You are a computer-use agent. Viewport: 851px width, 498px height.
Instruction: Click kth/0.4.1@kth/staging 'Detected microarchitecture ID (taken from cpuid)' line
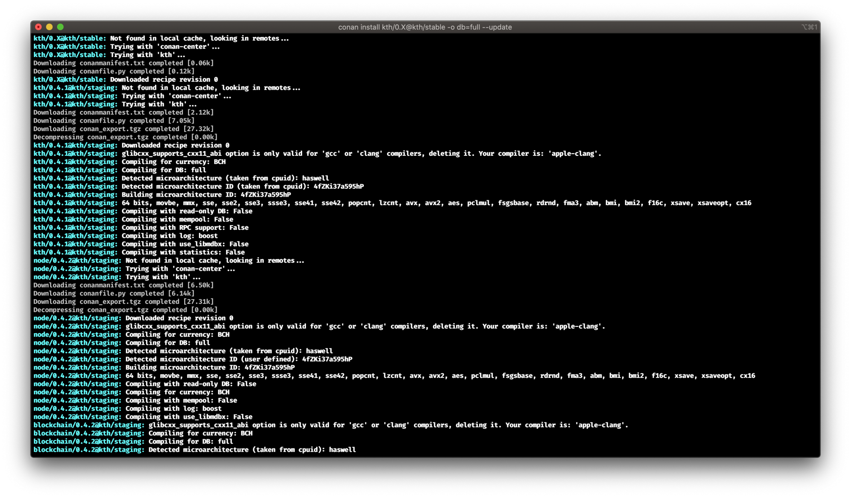tap(199, 186)
